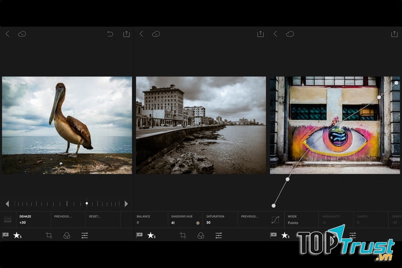Set star rating under seaside city photo
Image resolution: width=402 pixels, height=268 pixels.
151,235
